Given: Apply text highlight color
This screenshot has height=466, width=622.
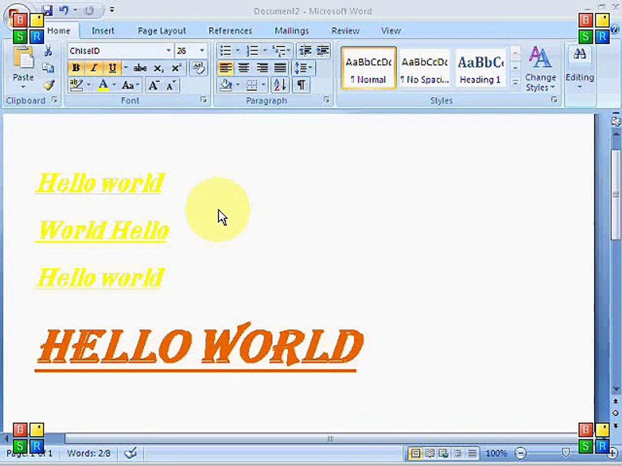Looking at the screenshot, I should [x=76, y=85].
